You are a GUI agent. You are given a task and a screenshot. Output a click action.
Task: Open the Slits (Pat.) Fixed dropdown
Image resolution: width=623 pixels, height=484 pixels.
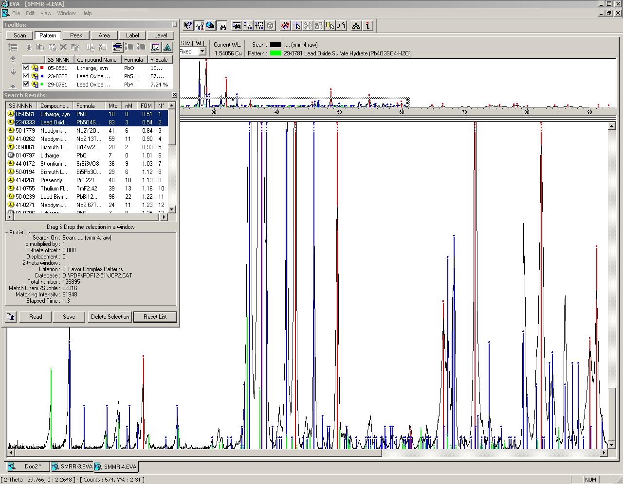coord(202,52)
